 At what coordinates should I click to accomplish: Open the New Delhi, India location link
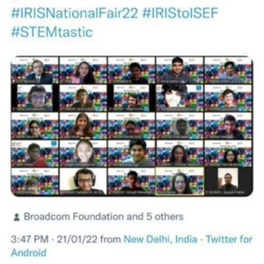[160, 239]
